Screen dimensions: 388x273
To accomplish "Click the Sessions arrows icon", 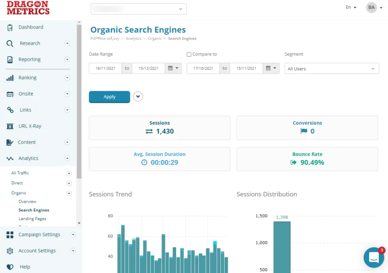I will 149,131.
